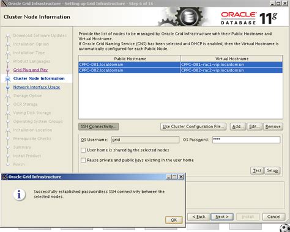Click the Next button
The height and width of the screenshot is (232, 290).
(222, 217)
